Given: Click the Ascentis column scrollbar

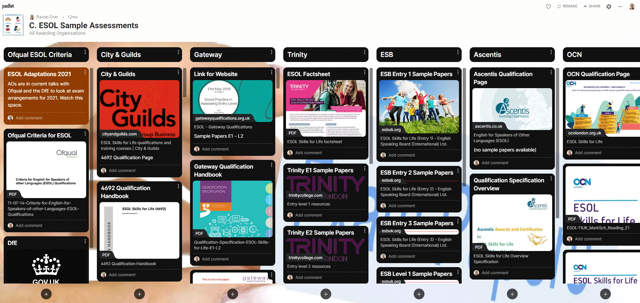Looking at the screenshot, I should [558, 143].
